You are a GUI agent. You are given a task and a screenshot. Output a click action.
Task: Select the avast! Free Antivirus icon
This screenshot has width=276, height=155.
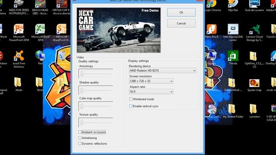[19, 59]
